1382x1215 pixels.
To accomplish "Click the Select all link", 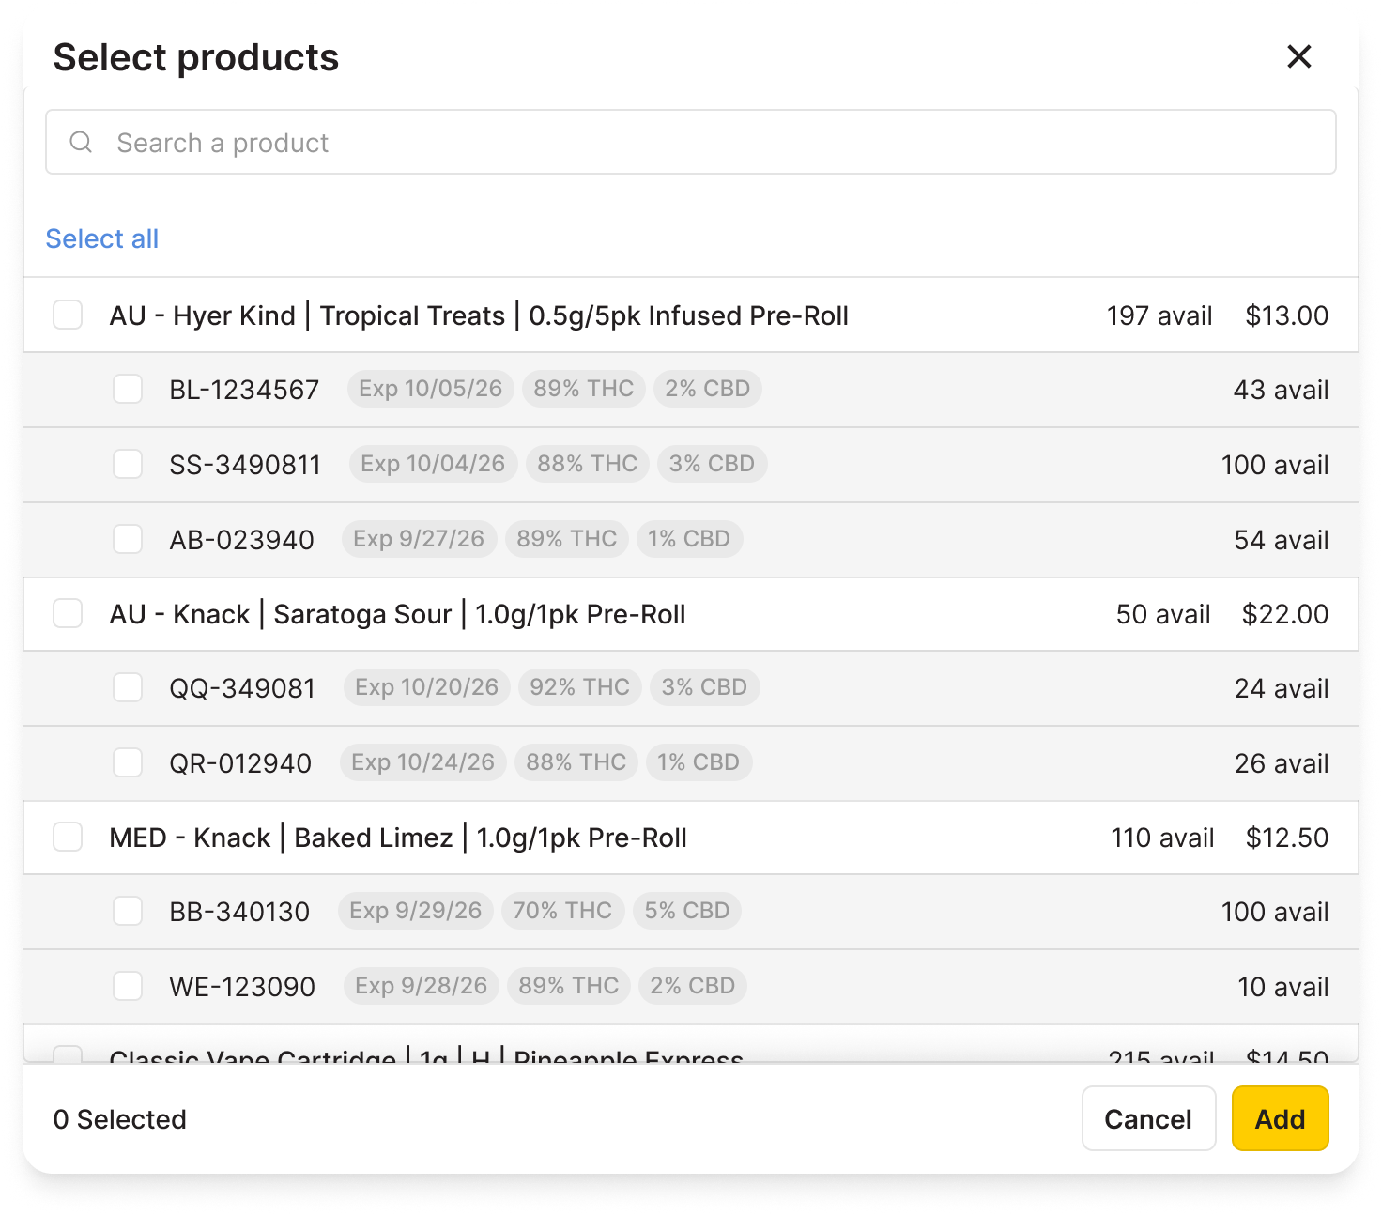I will (101, 238).
